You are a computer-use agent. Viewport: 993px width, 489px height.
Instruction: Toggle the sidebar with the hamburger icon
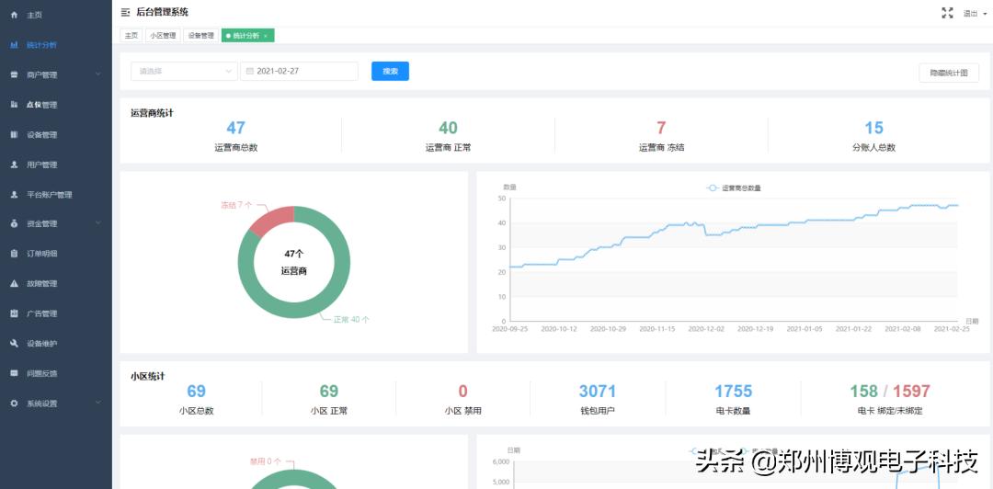pyautogui.click(x=125, y=12)
